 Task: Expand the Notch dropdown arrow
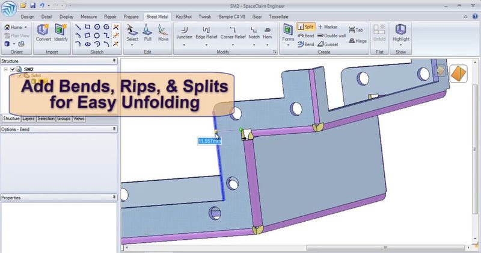(254, 45)
